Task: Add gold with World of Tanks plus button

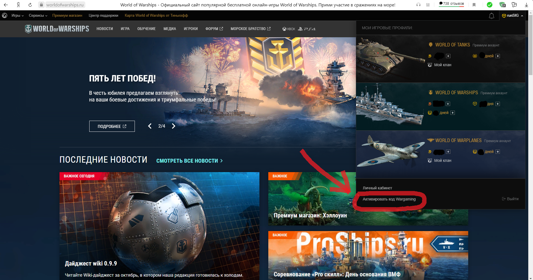Action: [448, 56]
